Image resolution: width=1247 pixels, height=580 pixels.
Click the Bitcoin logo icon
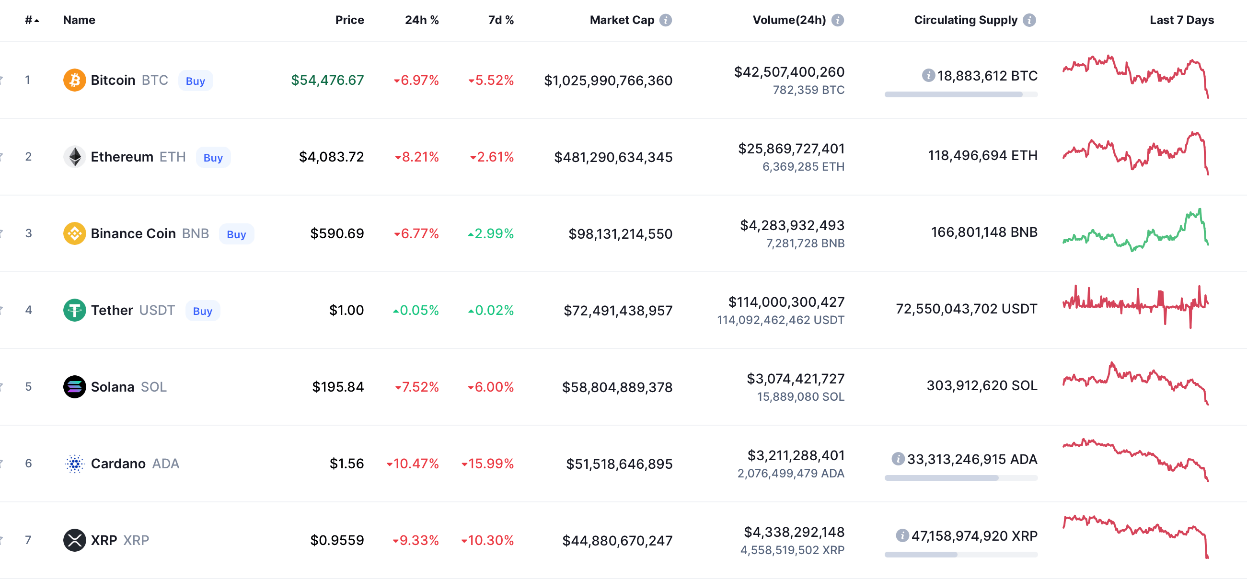75,80
